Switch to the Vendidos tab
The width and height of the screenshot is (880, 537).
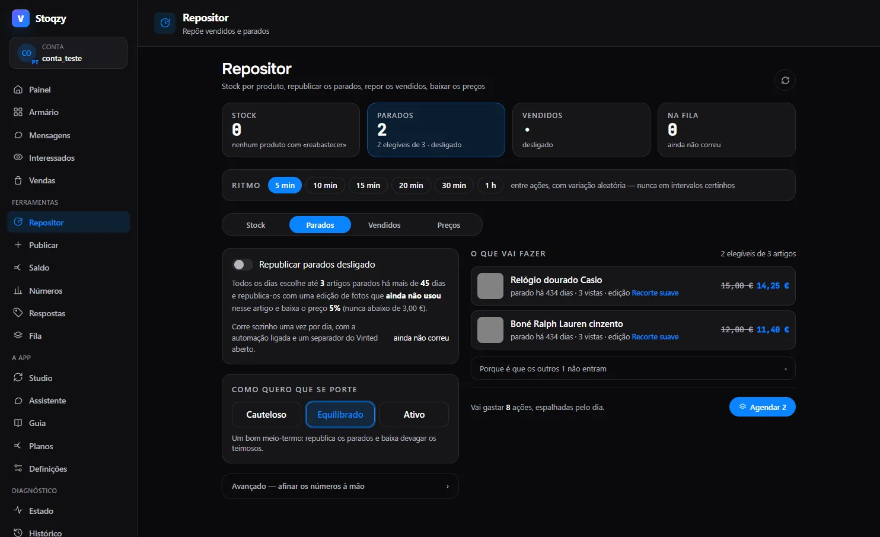(x=384, y=225)
